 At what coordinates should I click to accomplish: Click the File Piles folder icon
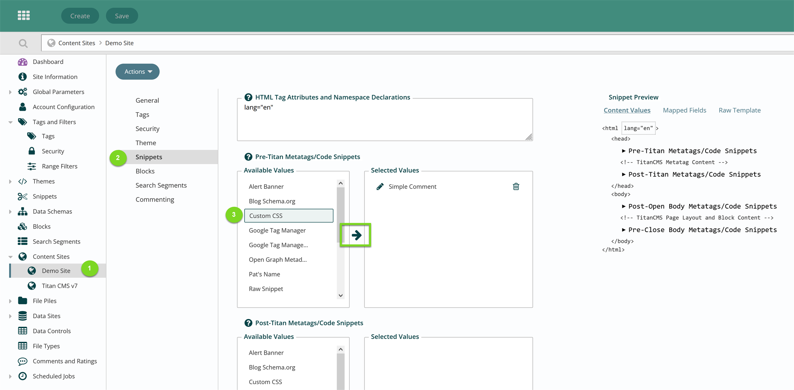click(23, 301)
